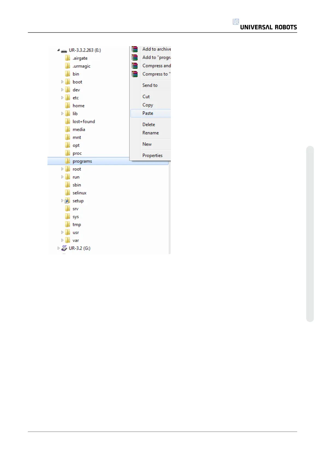Screen dimensions: 325x460
Task: Select the boot folder name in tree
Action: click(x=77, y=82)
